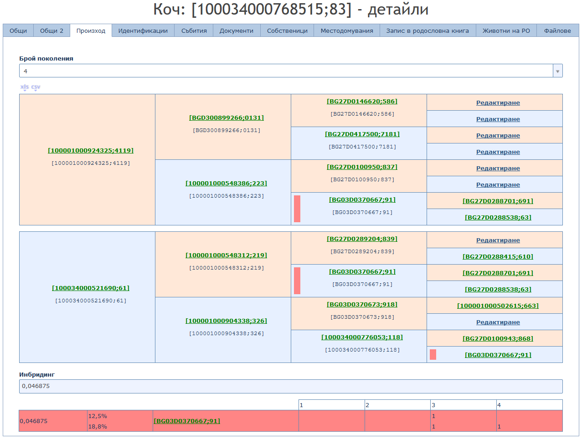
Task: Open the generations count dropdown arrow
Action: (557, 71)
